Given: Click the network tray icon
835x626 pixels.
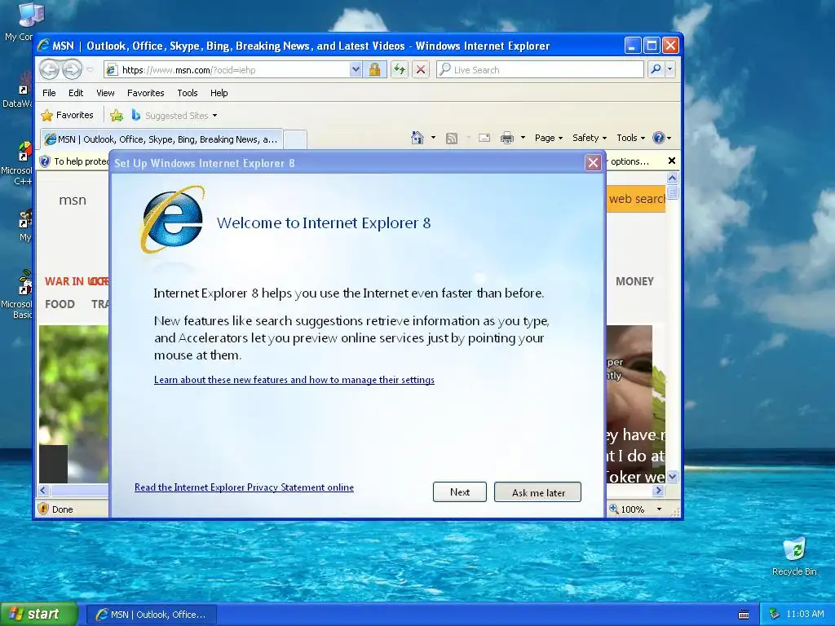Looking at the screenshot, I should point(774,614).
